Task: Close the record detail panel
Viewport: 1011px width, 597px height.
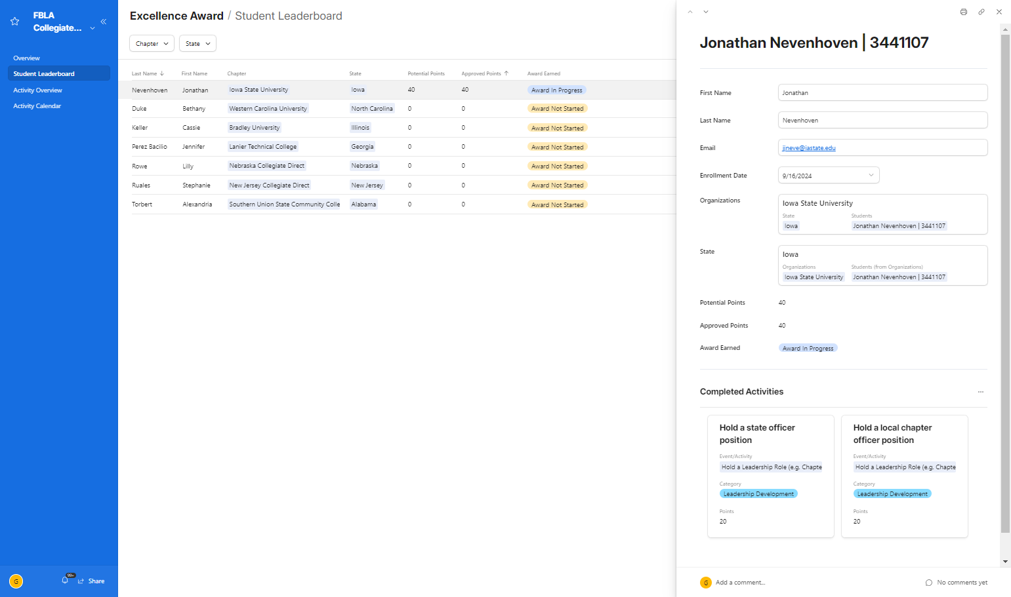Action: click(999, 12)
